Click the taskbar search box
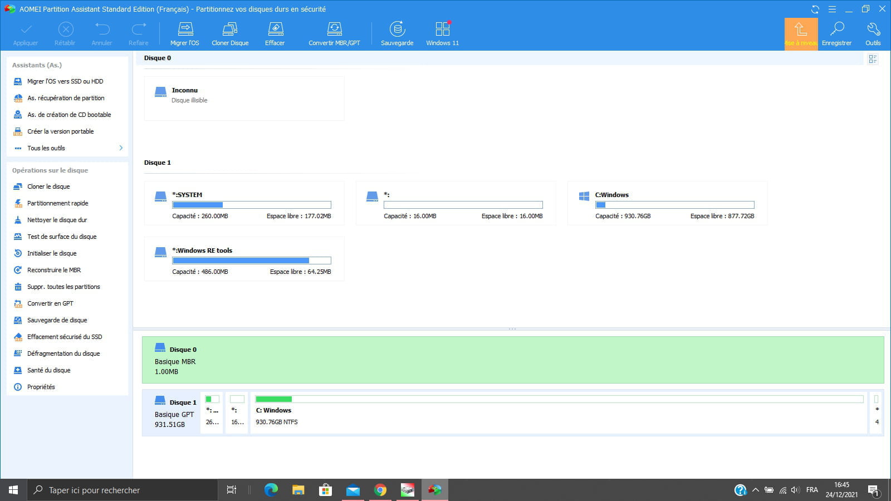891x501 pixels. (123, 490)
